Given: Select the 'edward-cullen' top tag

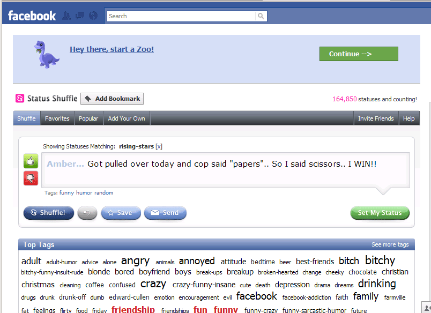Looking at the screenshot, I should point(129,297).
